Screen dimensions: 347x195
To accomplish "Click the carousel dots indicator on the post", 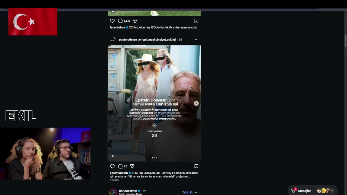I will 154,158.
